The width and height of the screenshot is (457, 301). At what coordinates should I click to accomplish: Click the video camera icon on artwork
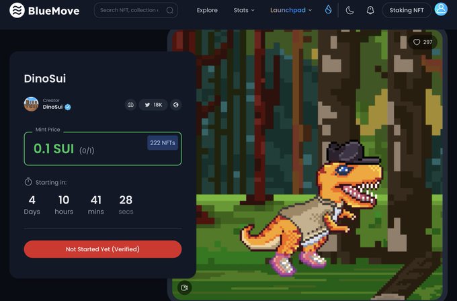pyautogui.click(x=185, y=288)
